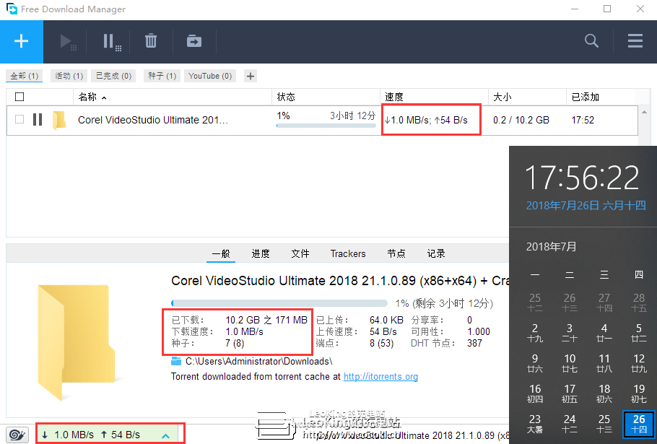The image size is (657, 444).
Task: Tick the checkbox for Corel VideoStudio row
Action: [19, 119]
